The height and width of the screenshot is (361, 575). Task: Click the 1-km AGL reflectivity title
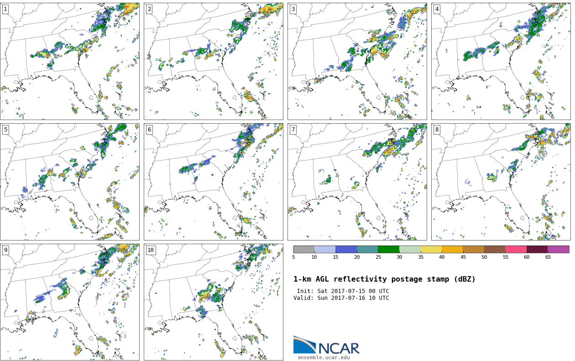[x=384, y=279]
